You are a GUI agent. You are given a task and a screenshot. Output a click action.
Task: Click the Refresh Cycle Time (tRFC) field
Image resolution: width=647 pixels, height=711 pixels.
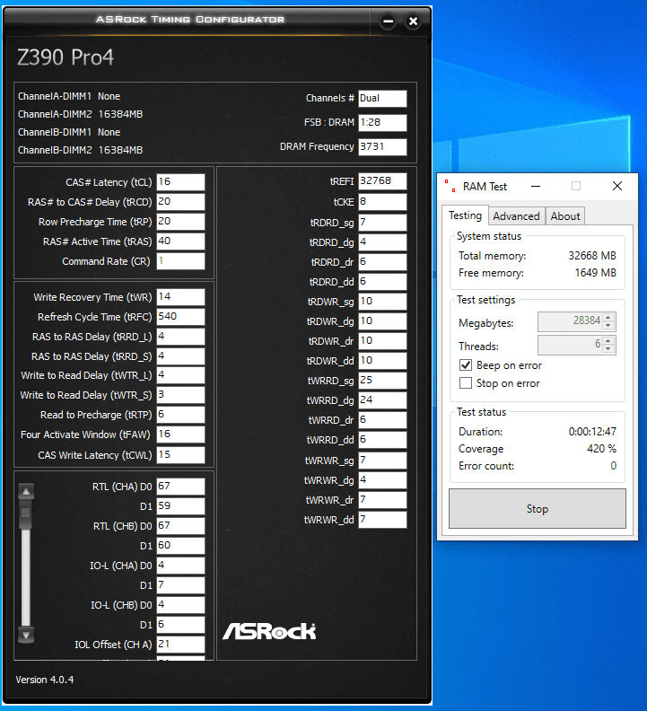180,317
